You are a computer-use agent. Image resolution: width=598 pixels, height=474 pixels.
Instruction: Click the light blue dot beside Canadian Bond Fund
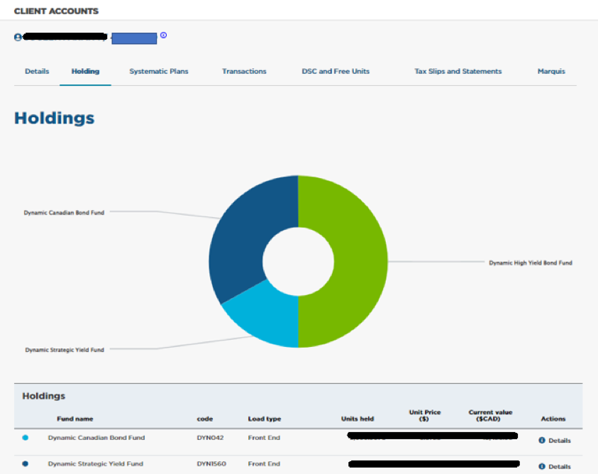[25, 438]
